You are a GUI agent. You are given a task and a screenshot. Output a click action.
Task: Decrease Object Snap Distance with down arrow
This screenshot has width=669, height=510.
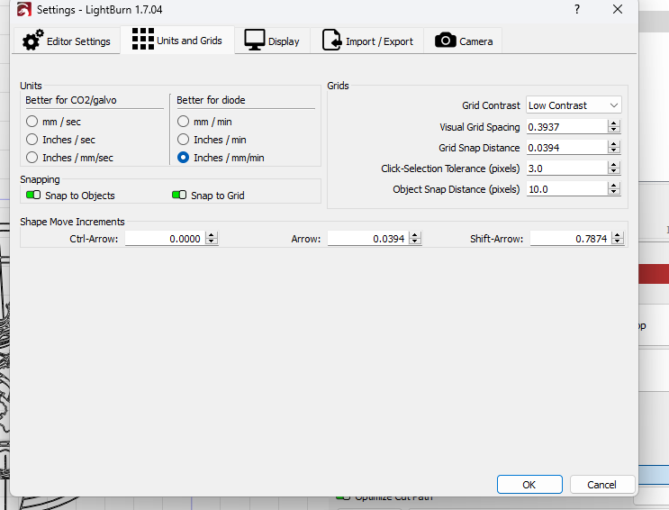point(614,192)
